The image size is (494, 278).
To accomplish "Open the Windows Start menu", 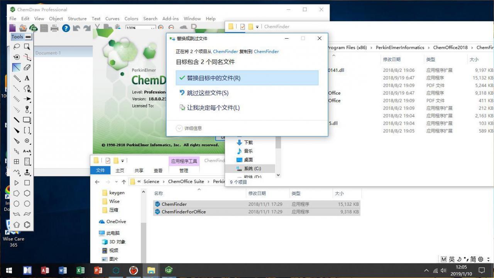I will 9,270.
